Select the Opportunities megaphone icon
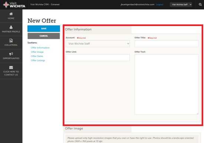 click(x=11, y=54)
